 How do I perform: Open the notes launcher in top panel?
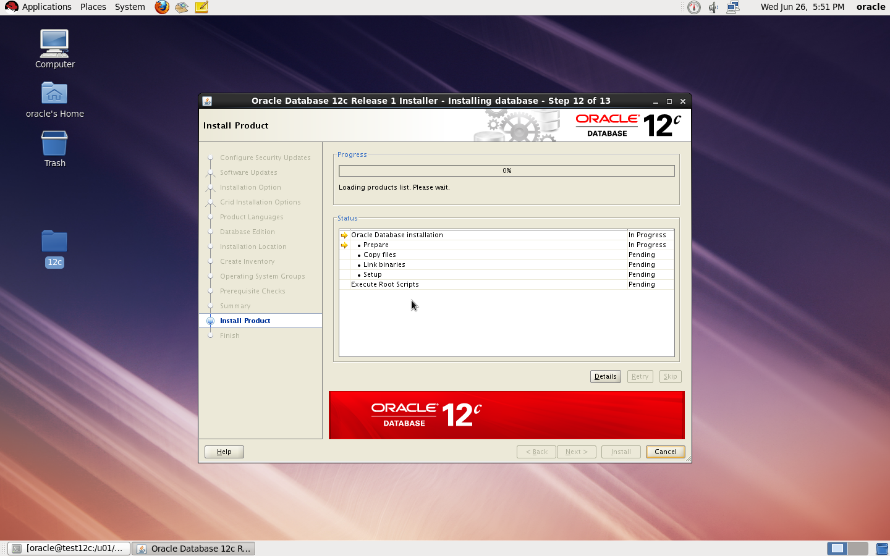pyautogui.click(x=201, y=7)
